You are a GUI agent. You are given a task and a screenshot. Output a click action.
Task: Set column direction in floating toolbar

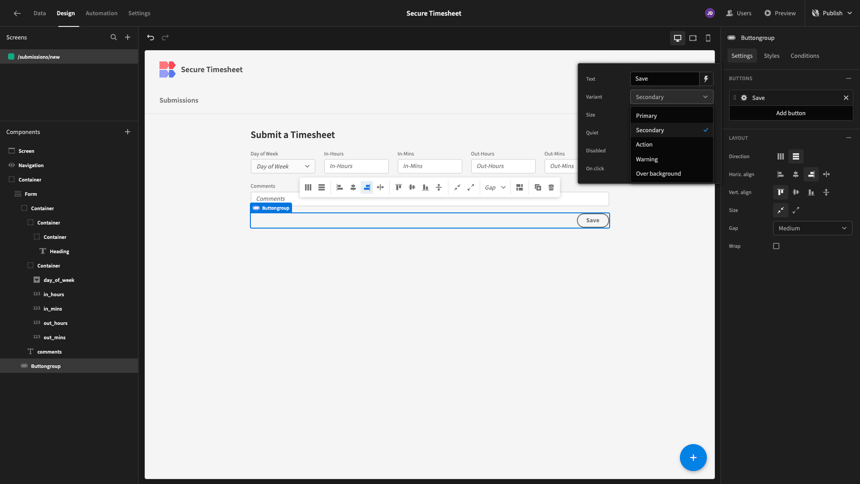[308, 187]
